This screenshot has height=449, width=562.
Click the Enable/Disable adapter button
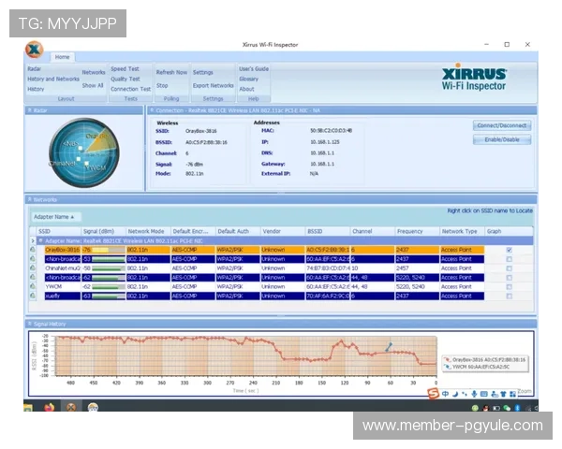502,139
